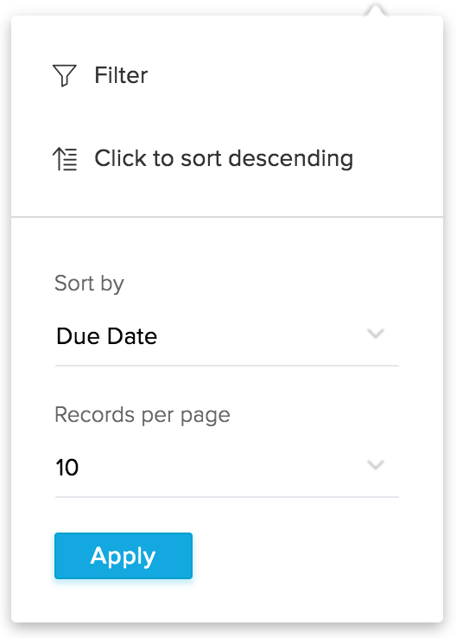The width and height of the screenshot is (456, 638).
Task: Expand chevron beside Due Date
Action: (375, 334)
